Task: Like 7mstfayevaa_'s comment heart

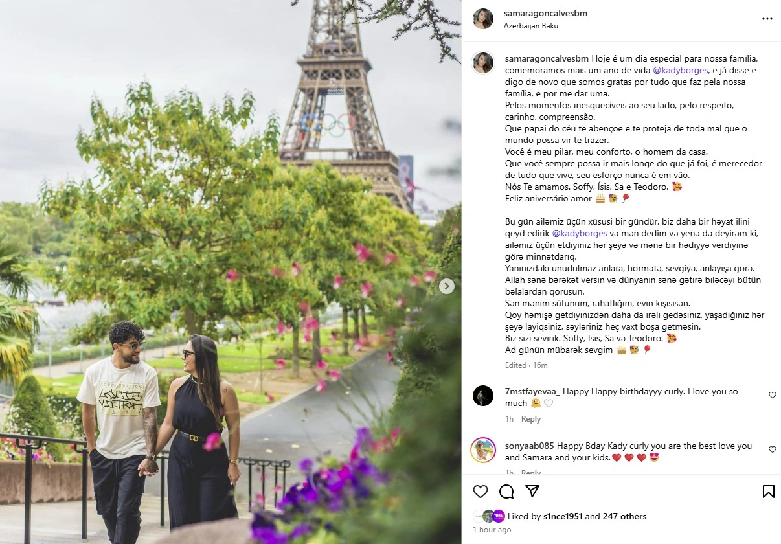Action: tap(773, 395)
